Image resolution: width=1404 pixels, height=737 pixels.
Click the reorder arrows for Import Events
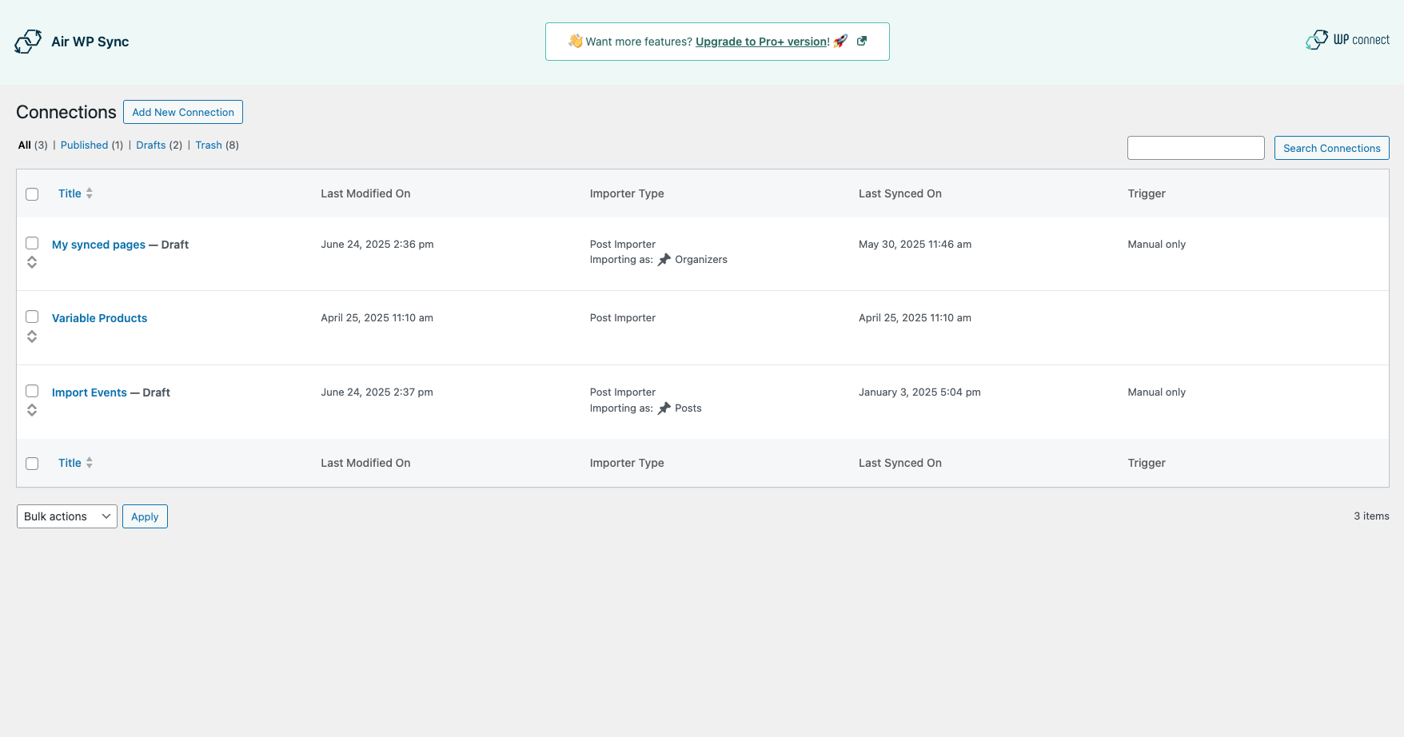tap(32, 410)
